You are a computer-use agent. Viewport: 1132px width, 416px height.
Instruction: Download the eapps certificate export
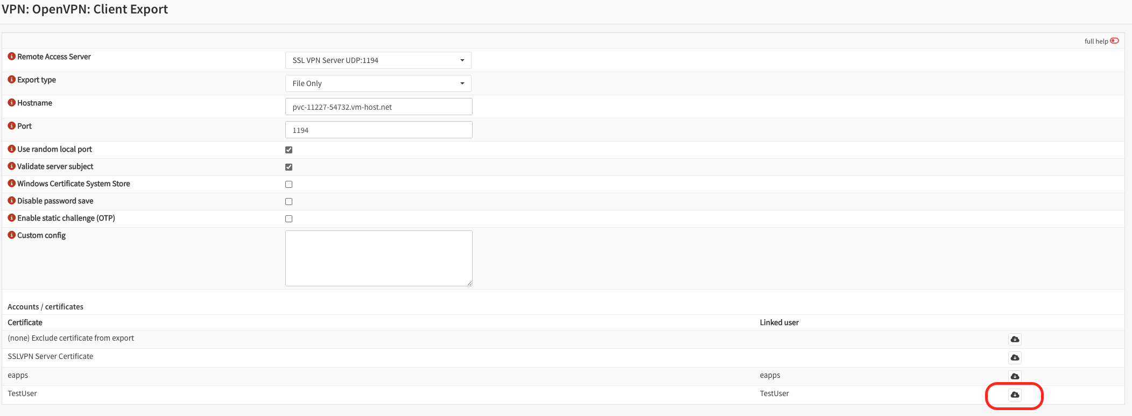click(1015, 376)
